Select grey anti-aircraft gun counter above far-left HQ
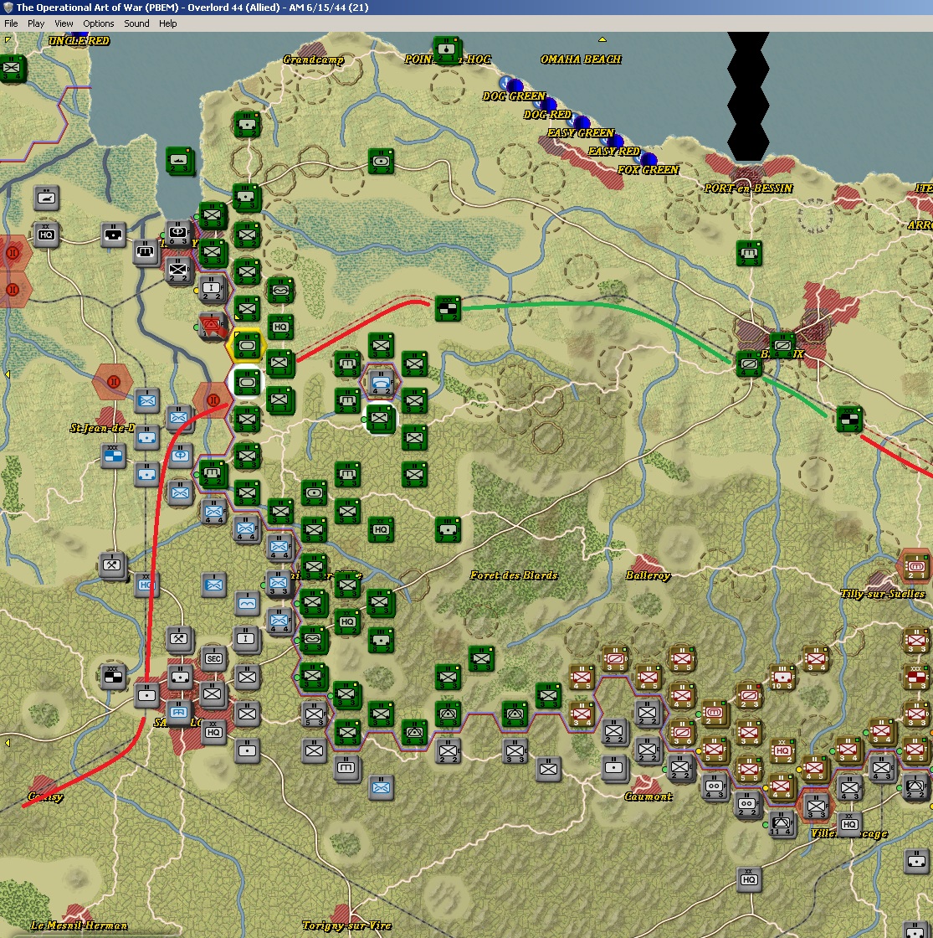The width and height of the screenshot is (933, 938). point(47,198)
